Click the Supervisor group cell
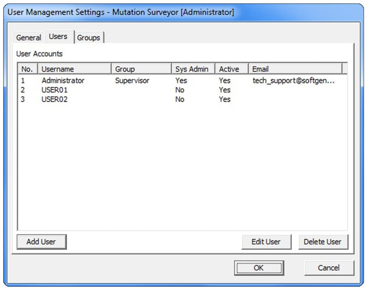The width and height of the screenshot is (369, 291). [x=132, y=81]
